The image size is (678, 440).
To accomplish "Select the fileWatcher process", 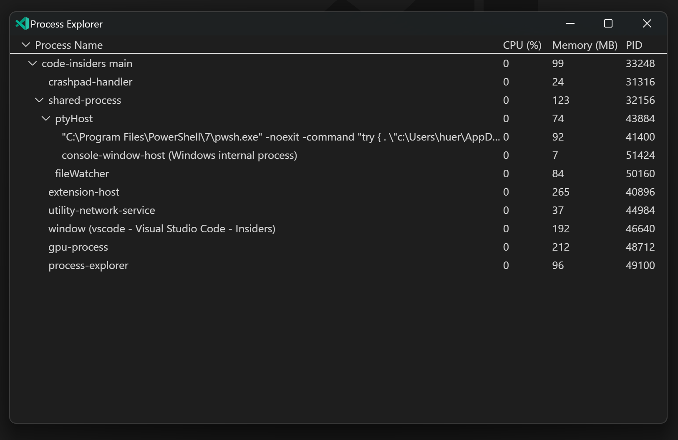I will (82, 173).
